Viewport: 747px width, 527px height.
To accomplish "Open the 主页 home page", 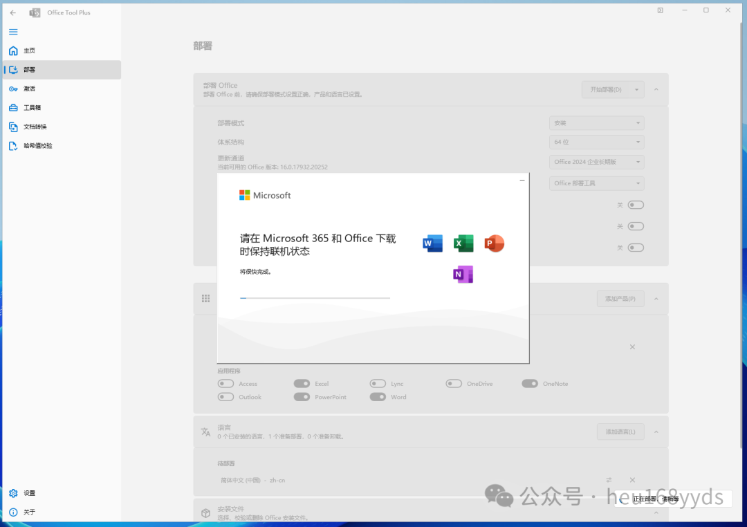I will [62, 50].
